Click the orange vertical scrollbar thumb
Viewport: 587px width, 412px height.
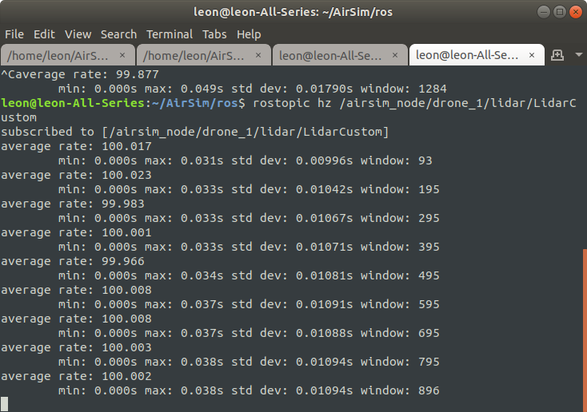tap(584, 327)
